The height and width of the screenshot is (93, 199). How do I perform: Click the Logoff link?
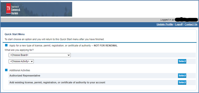coord(179,25)
